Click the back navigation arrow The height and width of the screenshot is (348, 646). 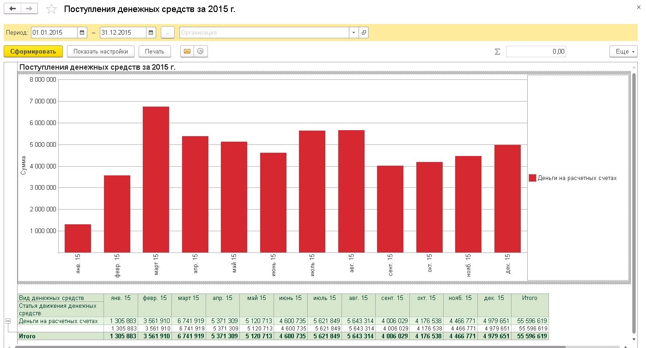click(x=12, y=9)
